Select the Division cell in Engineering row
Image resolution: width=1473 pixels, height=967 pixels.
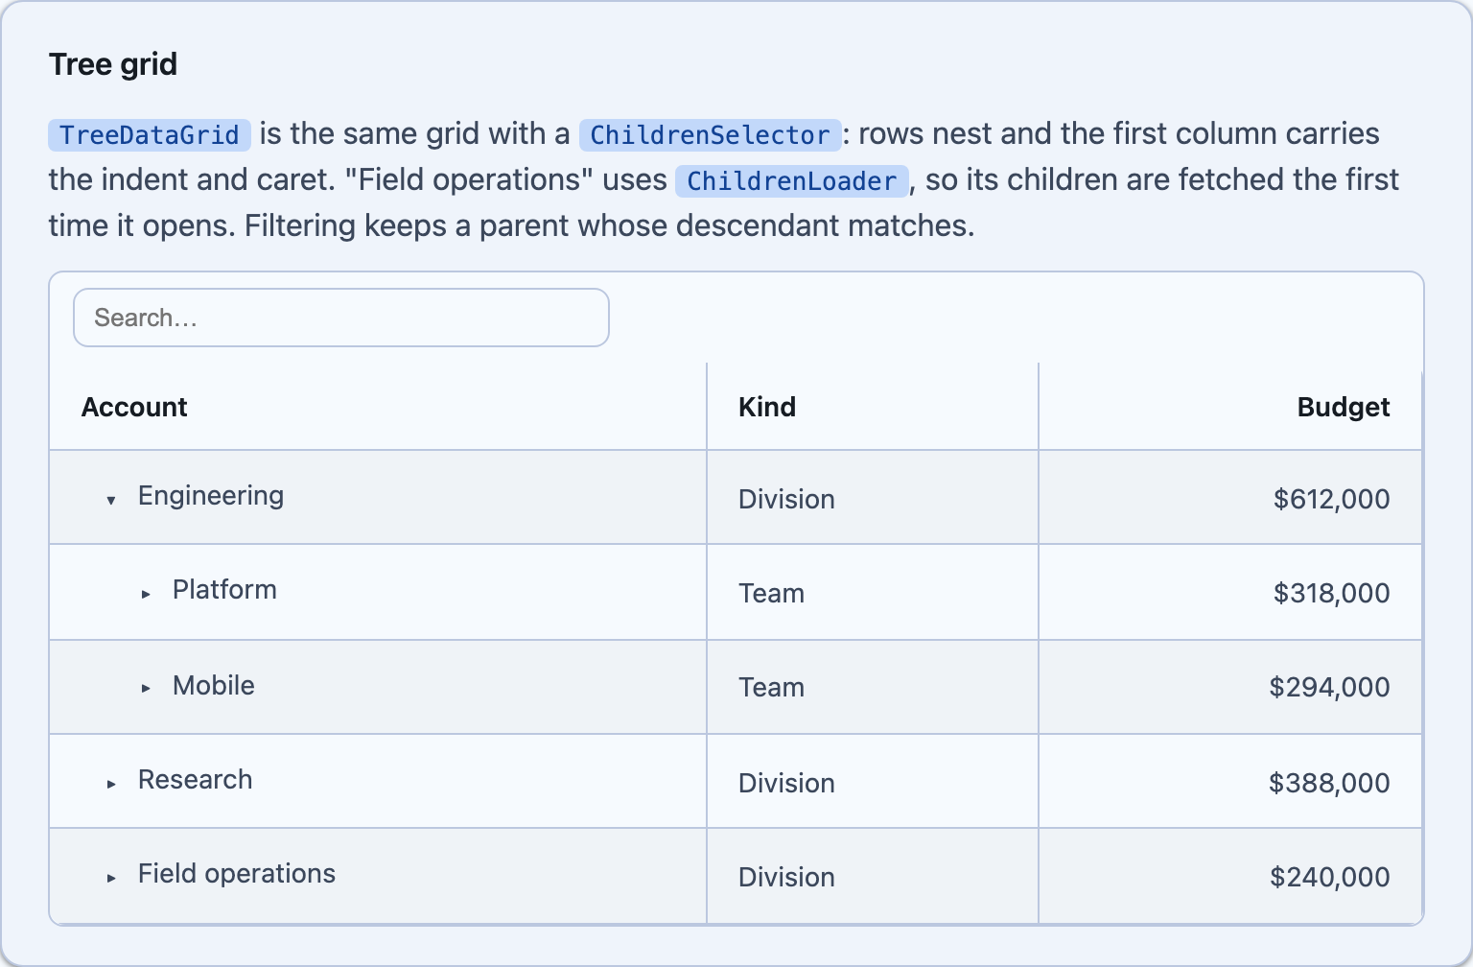tap(873, 498)
